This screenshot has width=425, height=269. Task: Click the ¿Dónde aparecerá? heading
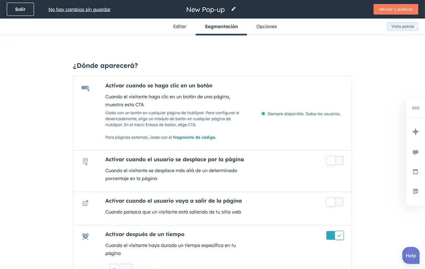[x=105, y=66]
